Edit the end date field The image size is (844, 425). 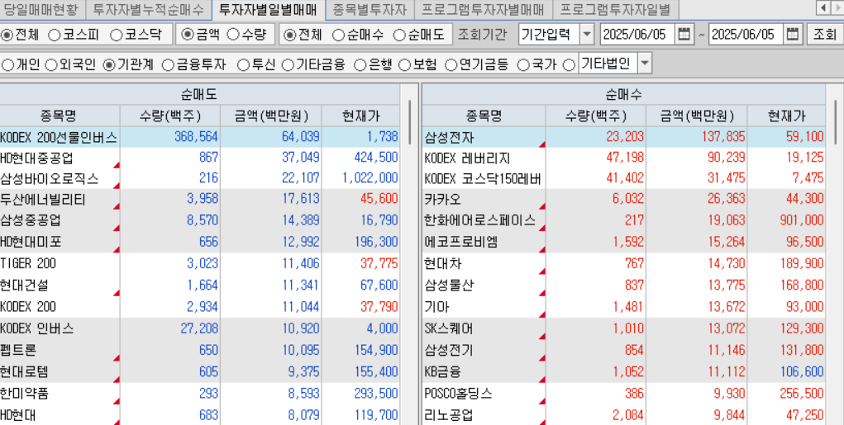[746, 35]
